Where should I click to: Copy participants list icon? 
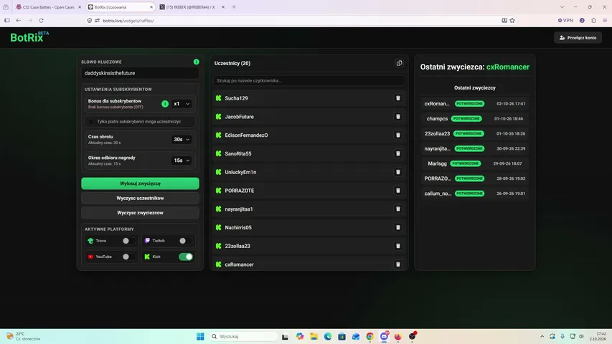click(399, 63)
